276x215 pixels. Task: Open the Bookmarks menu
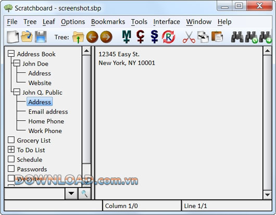pos(108,22)
